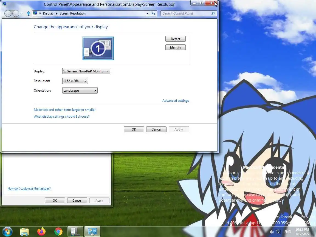
Task: Close the Screen Resolution window
Action: 211,3
